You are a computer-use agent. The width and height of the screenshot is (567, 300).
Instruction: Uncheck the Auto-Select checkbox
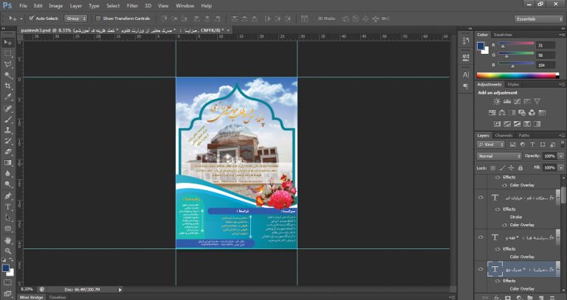click(x=31, y=18)
